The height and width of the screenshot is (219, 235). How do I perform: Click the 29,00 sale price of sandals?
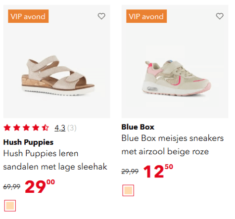40,186
